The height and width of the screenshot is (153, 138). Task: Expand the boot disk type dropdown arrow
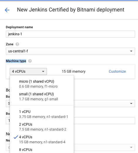131,104
